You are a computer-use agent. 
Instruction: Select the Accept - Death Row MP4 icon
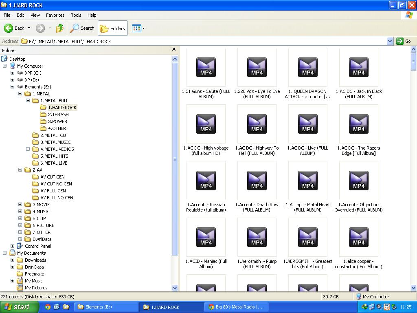click(x=257, y=181)
